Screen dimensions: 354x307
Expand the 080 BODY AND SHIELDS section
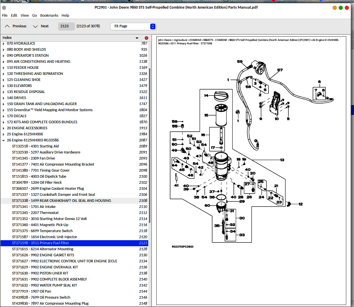pos(3,50)
